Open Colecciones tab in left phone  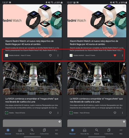[x=44, y=131]
